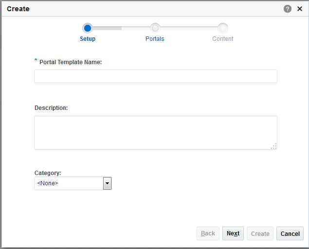
Task: Click progress track between Setup and Portals
Action: [121, 28]
